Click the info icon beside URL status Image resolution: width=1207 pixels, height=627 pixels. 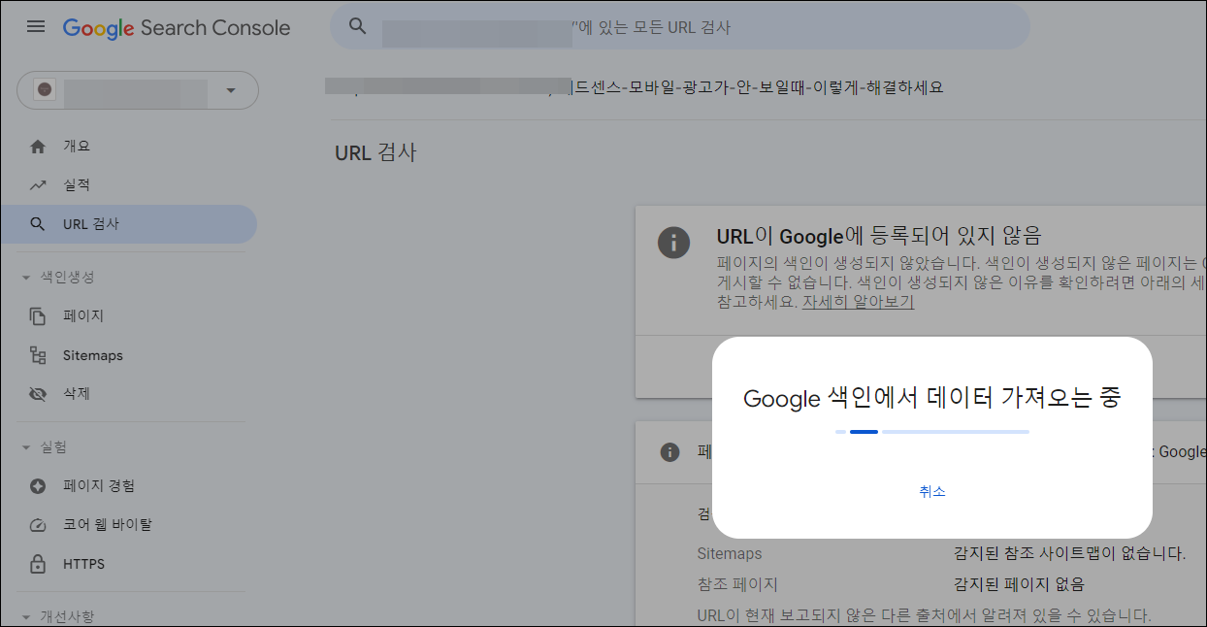(673, 243)
